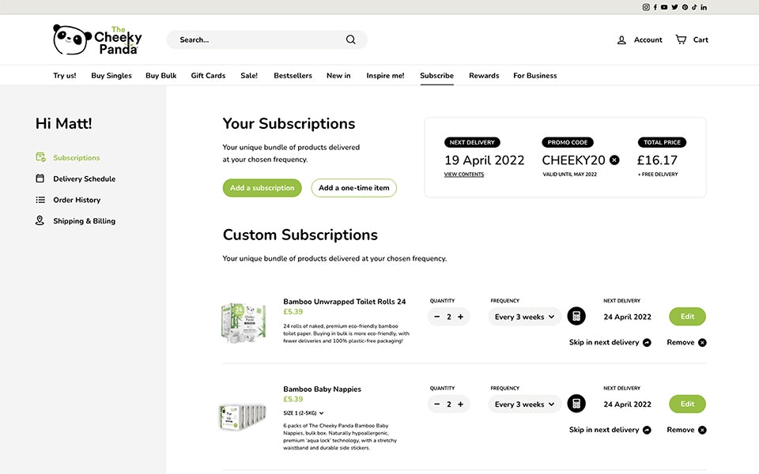This screenshot has height=474, width=759.
Task: Go to Gift Cards page
Action: point(208,76)
